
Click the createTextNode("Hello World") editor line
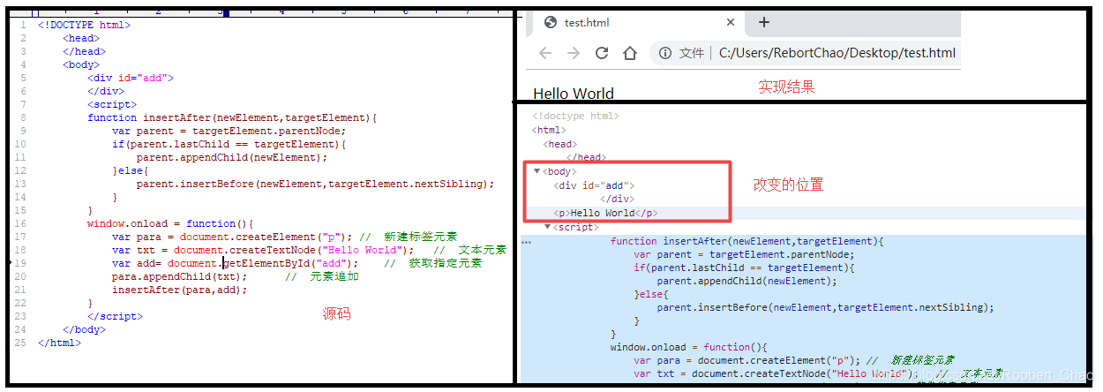tap(309, 250)
